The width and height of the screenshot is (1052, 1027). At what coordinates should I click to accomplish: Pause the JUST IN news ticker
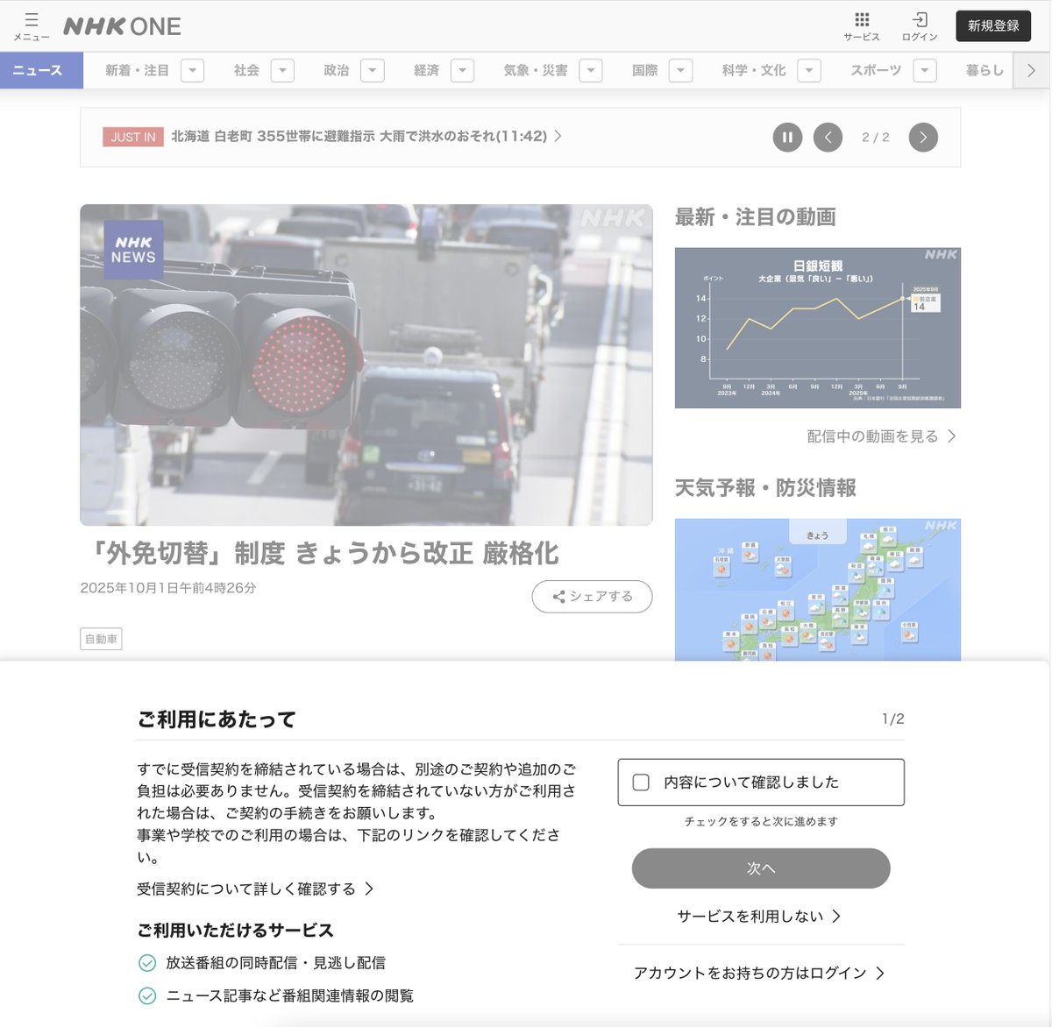[786, 137]
